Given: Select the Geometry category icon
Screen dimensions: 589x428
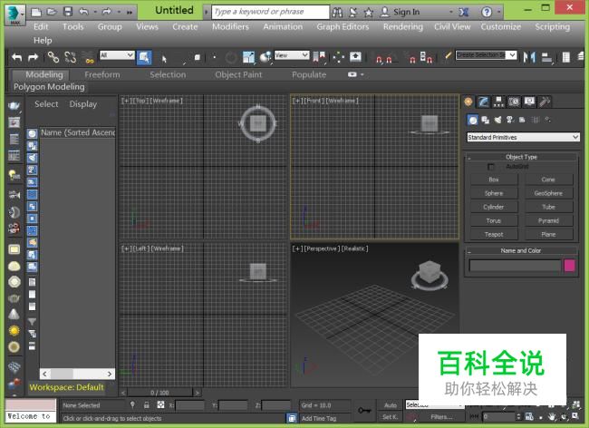Looking at the screenshot, I should pyautogui.click(x=472, y=120).
